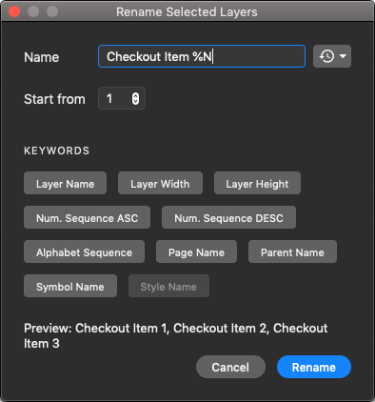Confirm with the blue Rename button
The image size is (375, 402).
[x=314, y=367]
